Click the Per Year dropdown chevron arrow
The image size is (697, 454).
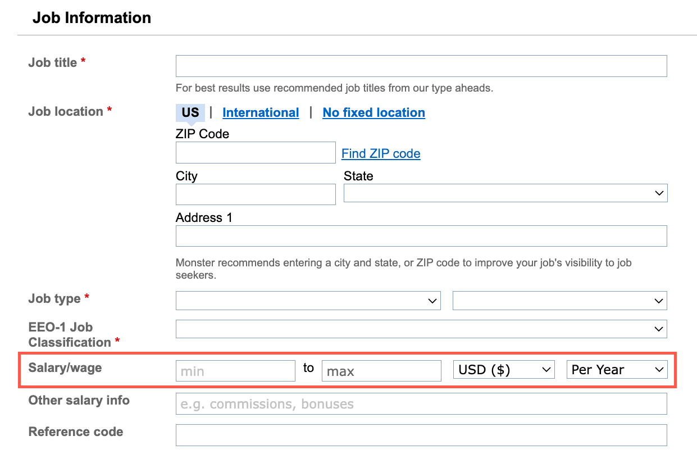click(x=659, y=370)
